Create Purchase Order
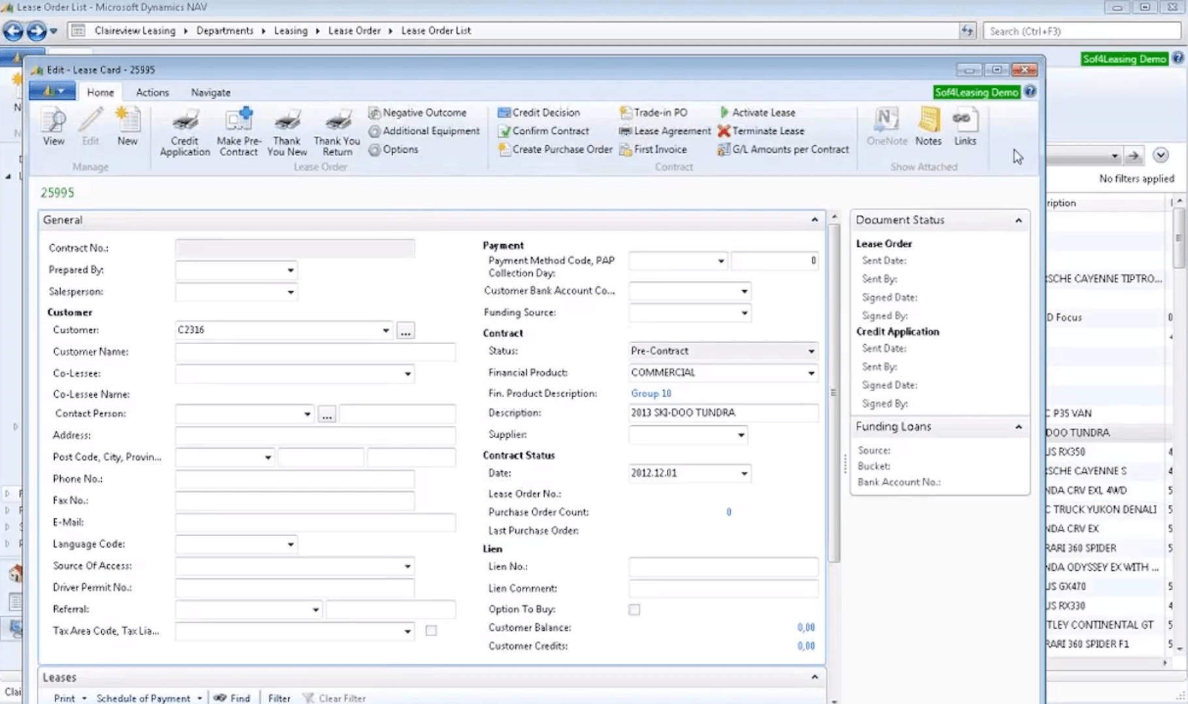 click(555, 150)
